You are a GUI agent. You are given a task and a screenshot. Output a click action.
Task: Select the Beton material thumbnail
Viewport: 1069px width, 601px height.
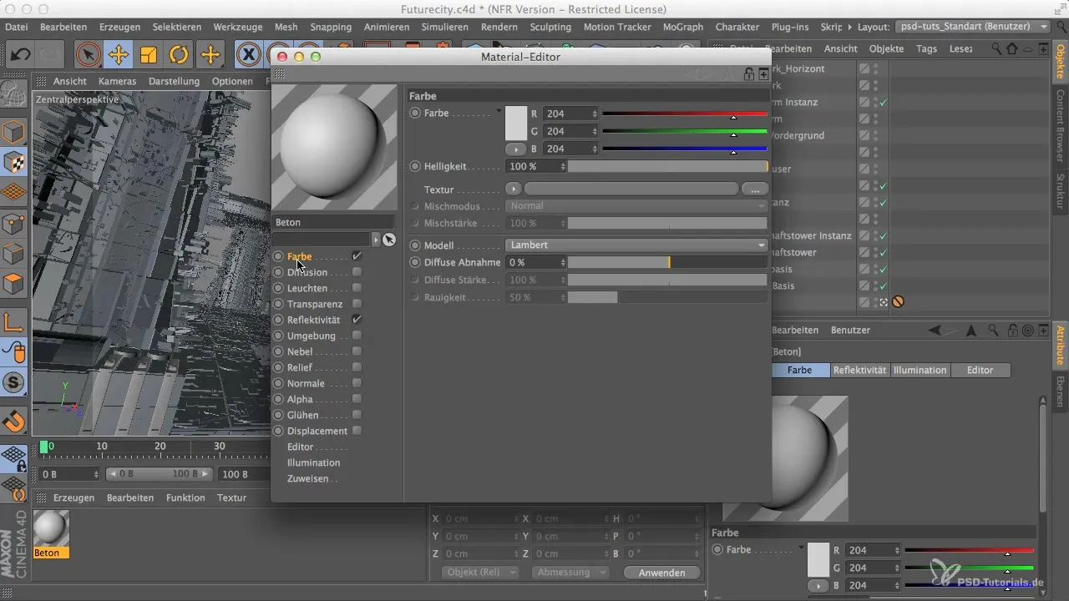pyautogui.click(x=51, y=528)
